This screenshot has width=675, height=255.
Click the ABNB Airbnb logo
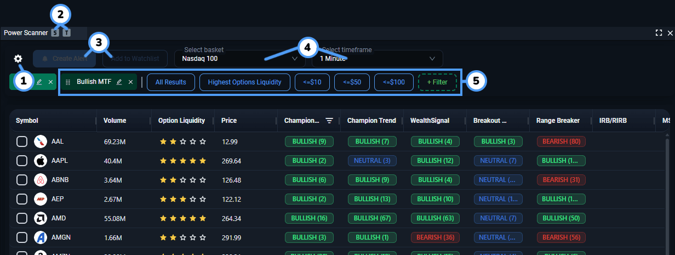pos(39,180)
